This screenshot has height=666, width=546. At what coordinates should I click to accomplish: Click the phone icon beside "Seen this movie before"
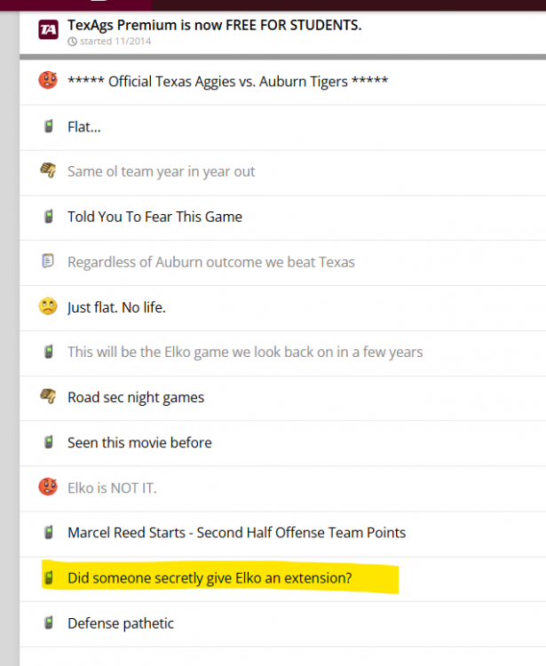(48, 442)
